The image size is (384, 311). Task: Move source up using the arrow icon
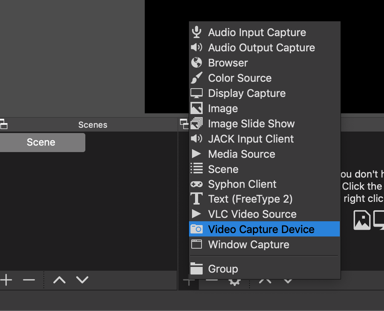click(265, 280)
